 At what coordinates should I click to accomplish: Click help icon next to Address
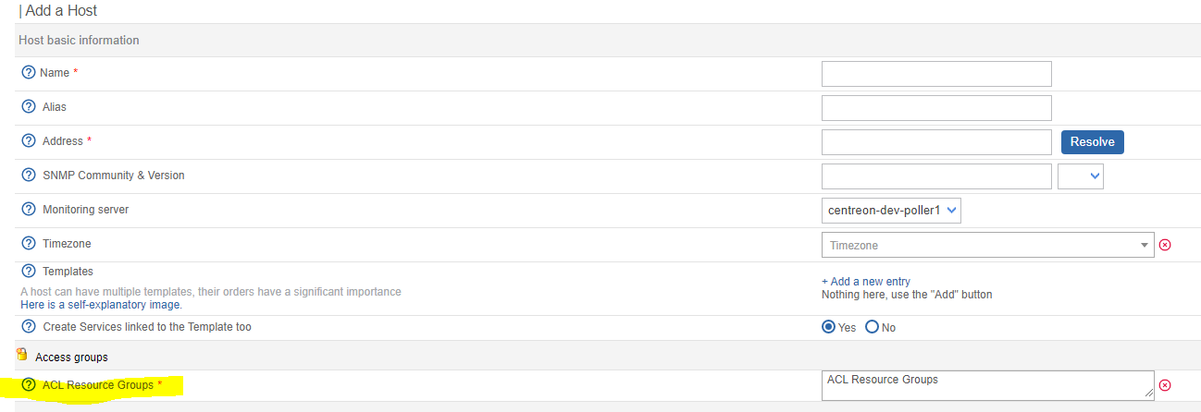click(28, 141)
